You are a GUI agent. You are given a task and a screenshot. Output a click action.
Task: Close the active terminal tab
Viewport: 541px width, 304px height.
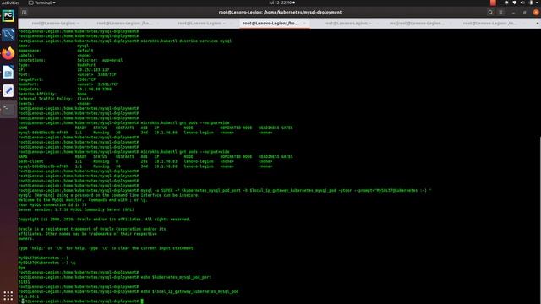pyautogui.click(x=304, y=23)
